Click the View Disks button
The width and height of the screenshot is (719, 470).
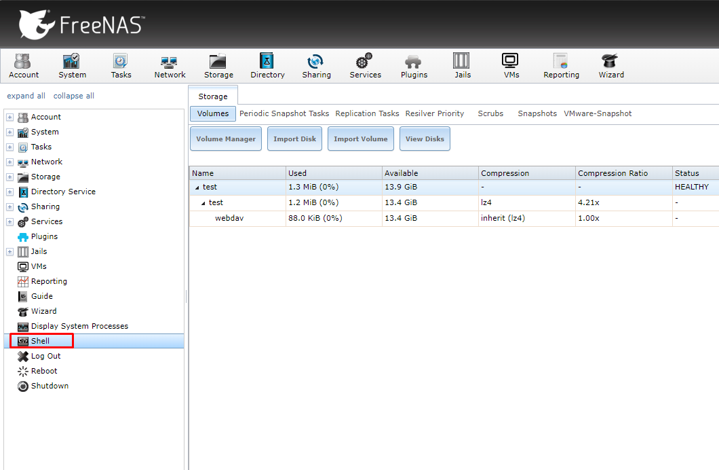425,139
